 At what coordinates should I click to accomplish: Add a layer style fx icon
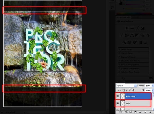point(126,112)
